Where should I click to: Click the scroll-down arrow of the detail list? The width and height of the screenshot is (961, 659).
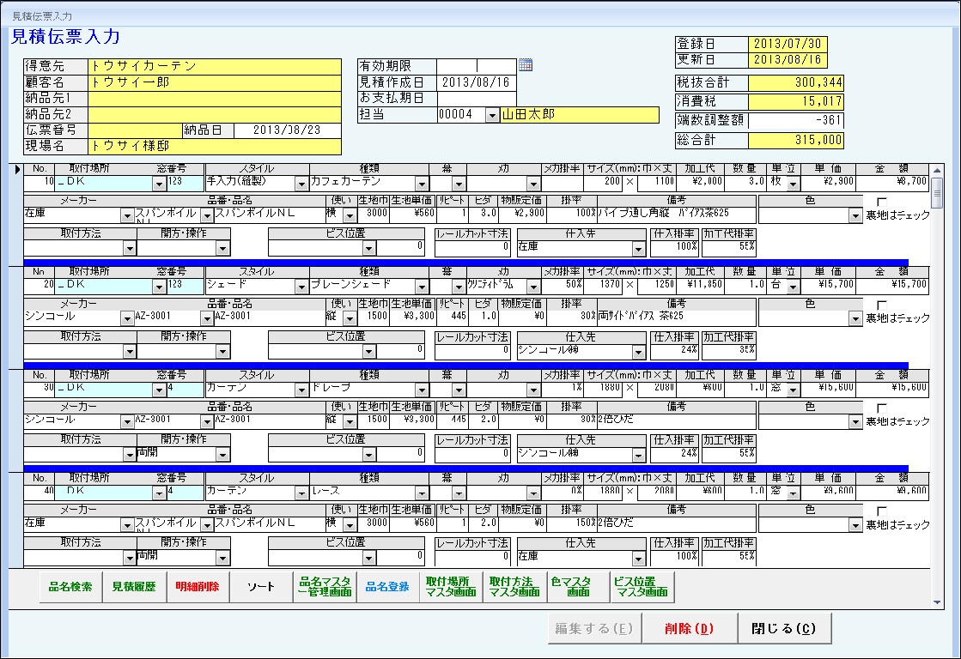click(937, 603)
